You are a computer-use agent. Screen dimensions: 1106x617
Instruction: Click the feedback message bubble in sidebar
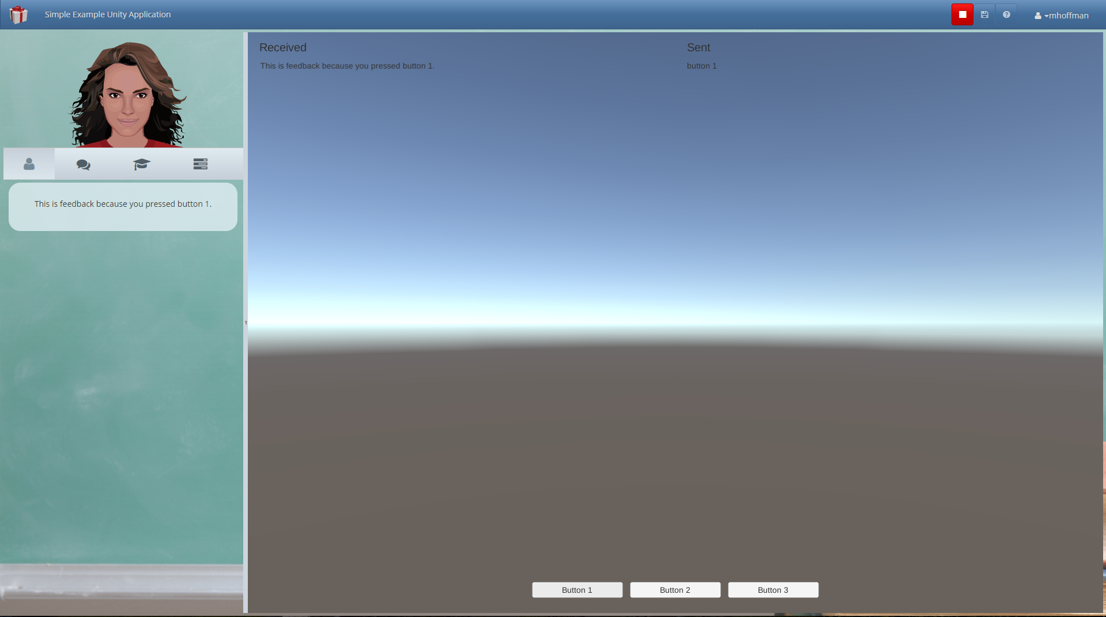pyautogui.click(x=123, y=207)
